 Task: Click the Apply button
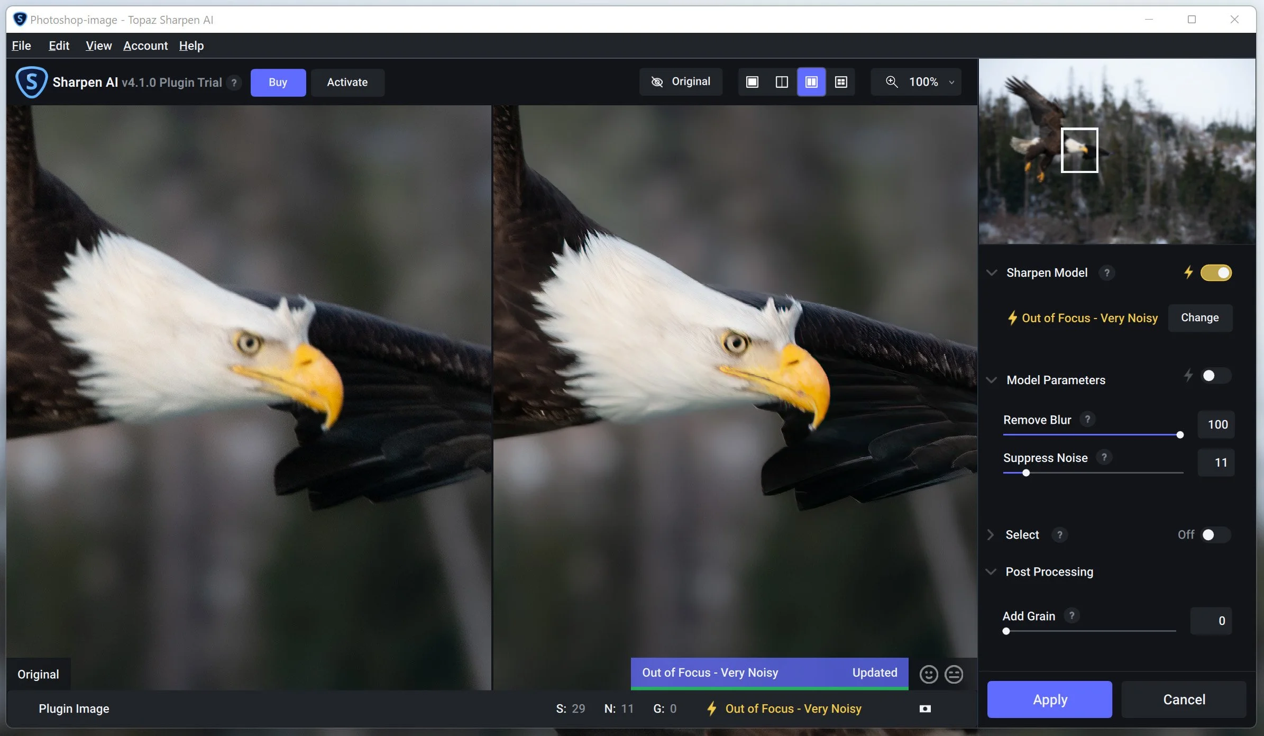click(1049, 699)
